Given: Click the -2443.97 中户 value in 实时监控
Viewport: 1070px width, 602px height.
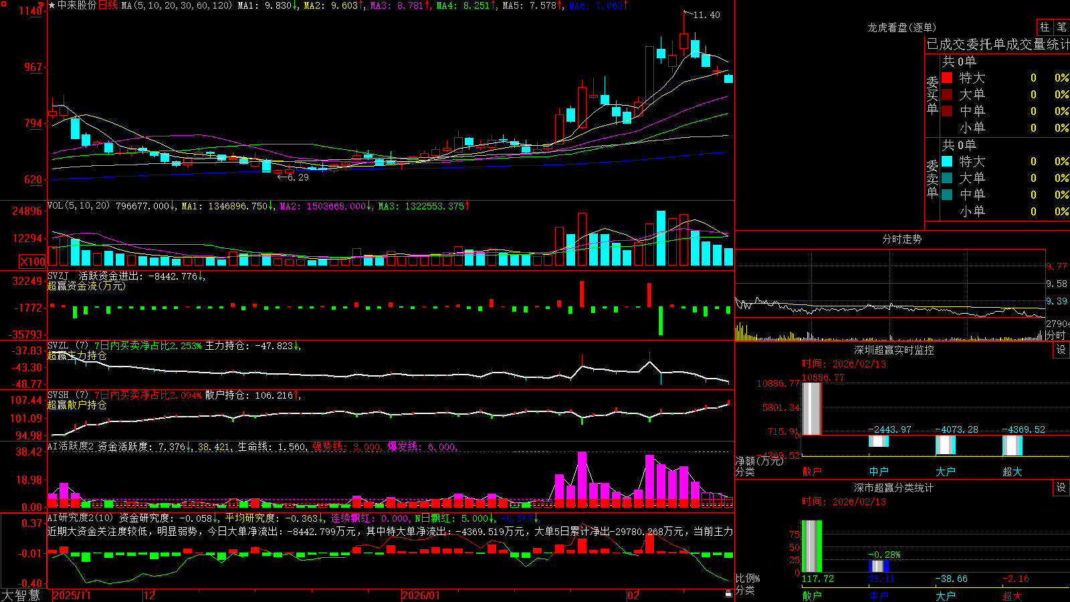Looking at the screenshot, I should [889, 429].
